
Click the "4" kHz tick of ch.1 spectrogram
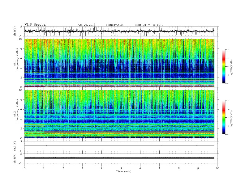point(22,68)
